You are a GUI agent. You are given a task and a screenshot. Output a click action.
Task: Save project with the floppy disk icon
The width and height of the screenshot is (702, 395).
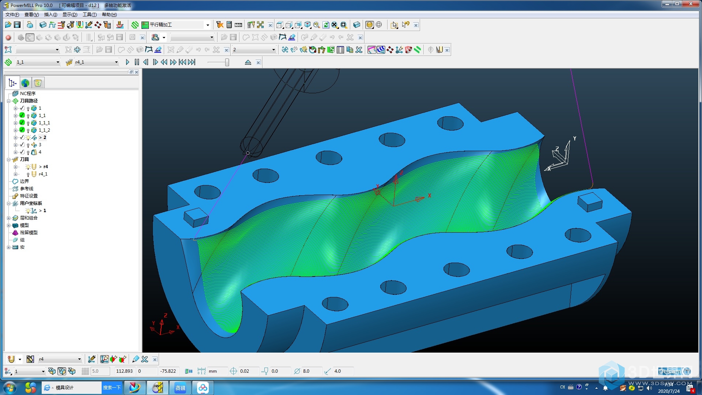tap(17, 25)
